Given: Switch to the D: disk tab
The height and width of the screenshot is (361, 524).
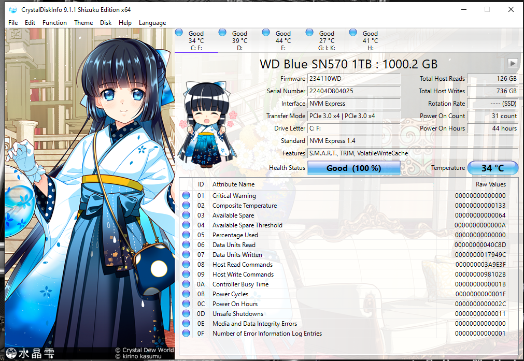Looking at the screenshot, I should coord(239,40).
